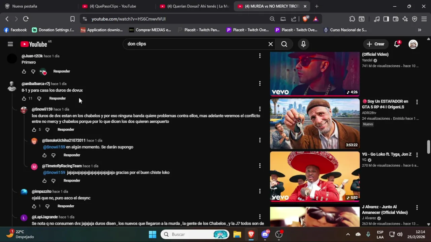The width and height of the screenshot is (431, 242).
Task: Open options for @anibalbarca-r7j comment
Action: 260,83
